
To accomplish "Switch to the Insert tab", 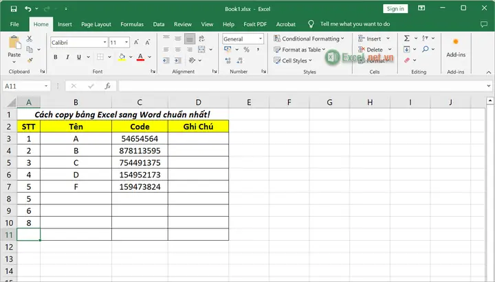I will click(x=65, y=24).
